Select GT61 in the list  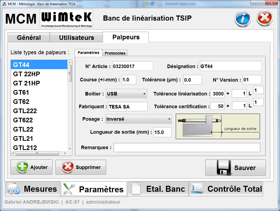click(x=39, y=92)
